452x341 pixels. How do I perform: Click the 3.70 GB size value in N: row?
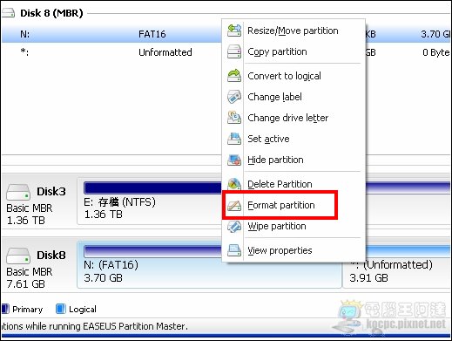click(x=435, y=34)
